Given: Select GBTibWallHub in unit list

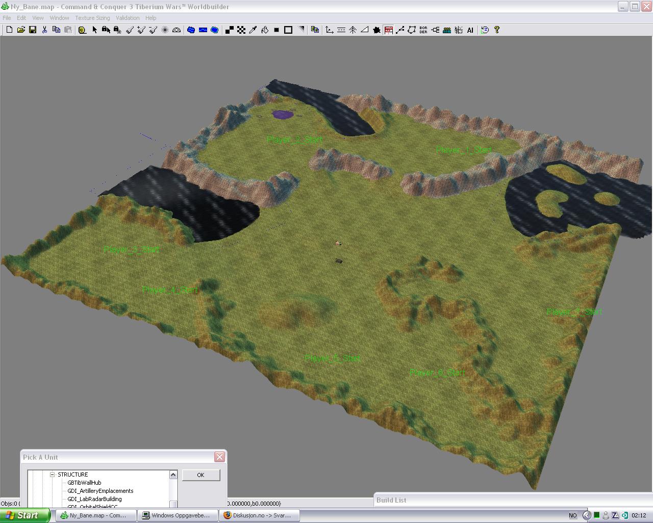Looking at the screenshot, I should pos(84,483).
